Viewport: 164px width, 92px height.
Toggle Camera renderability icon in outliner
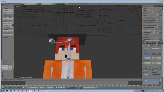(161, 10)
